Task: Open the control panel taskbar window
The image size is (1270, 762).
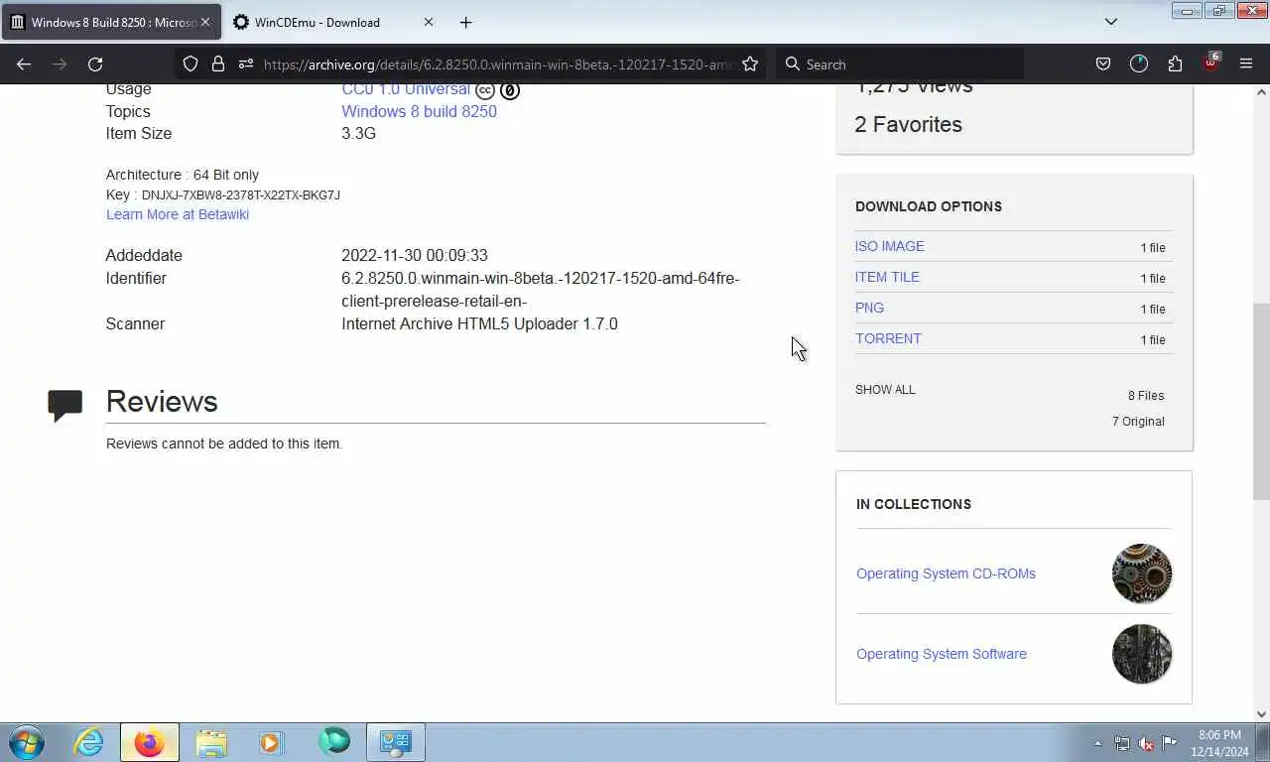Action: coord(396,742)
